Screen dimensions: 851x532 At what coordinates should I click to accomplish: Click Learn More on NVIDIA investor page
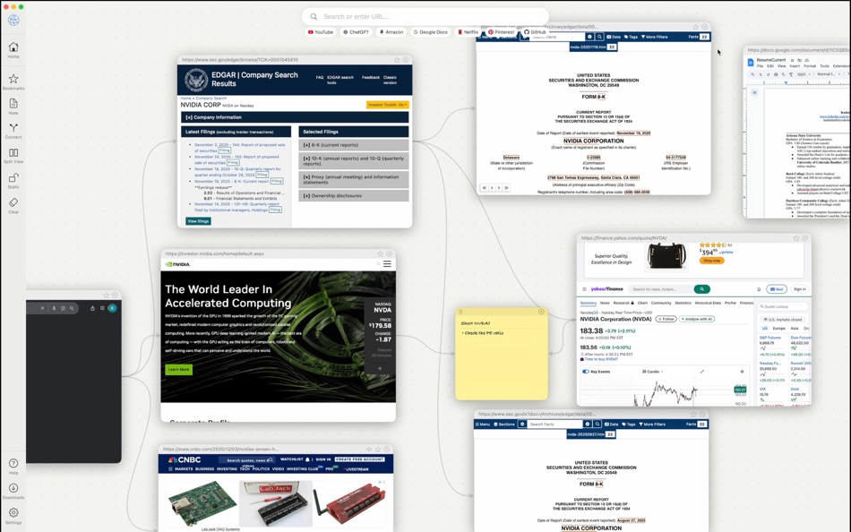[x=178, y=369]
